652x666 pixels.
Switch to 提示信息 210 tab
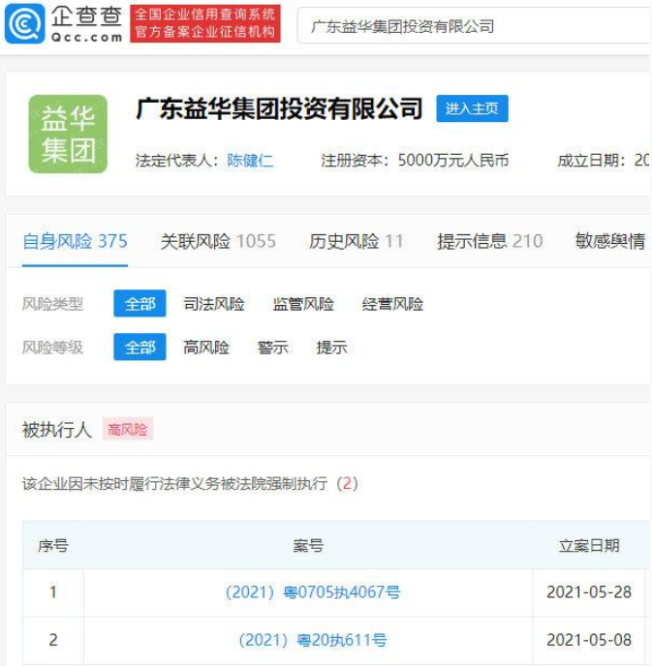[490, 241]
